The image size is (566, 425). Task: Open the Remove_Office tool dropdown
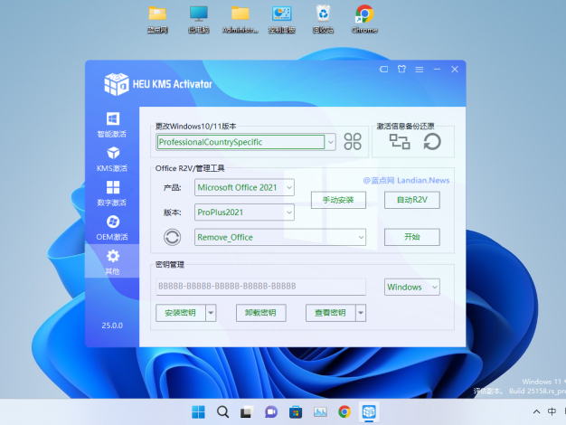pyautogui.click(x=361, y=237)
